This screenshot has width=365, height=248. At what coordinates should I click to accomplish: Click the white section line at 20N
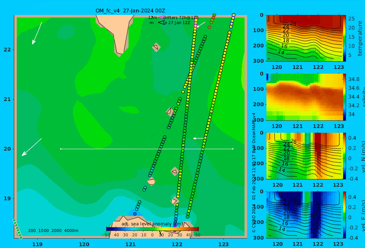(147, 149)
